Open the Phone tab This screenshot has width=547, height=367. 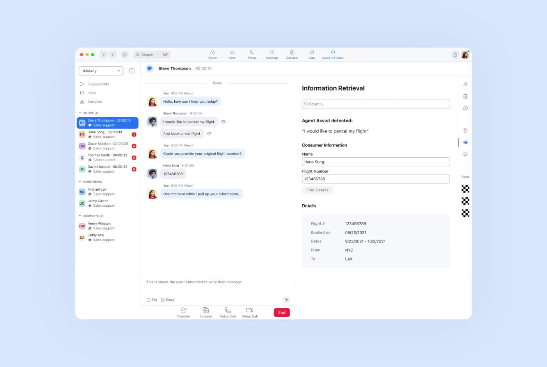252,55
